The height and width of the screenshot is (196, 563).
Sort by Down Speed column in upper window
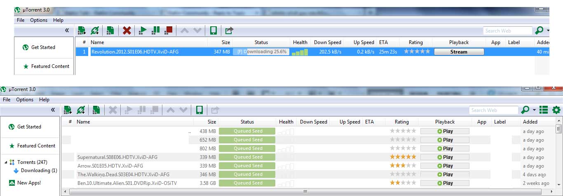click(x=328, y=42)
